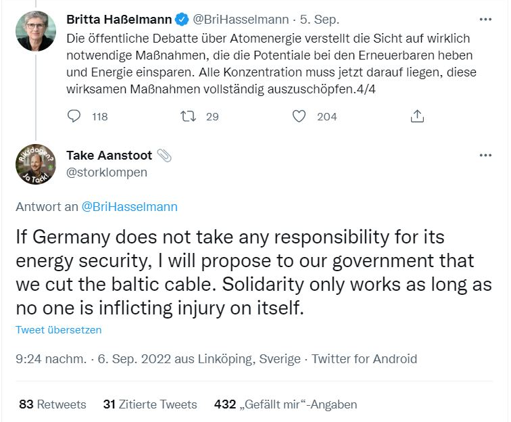Show the 432 'Gefällt mir'-Angaben list
The width and height of the screenshot is (511, 422).
tap(285, 404)
